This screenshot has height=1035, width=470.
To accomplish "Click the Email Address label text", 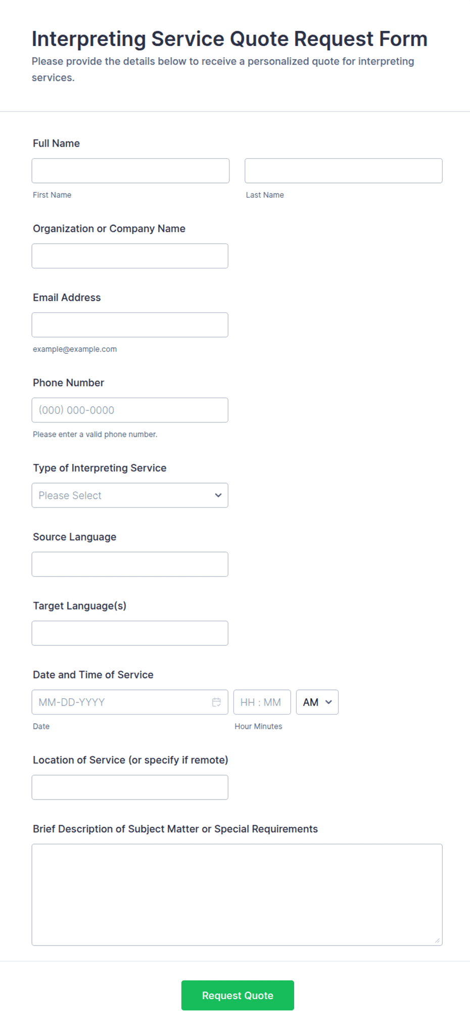I will click(67, 298).
